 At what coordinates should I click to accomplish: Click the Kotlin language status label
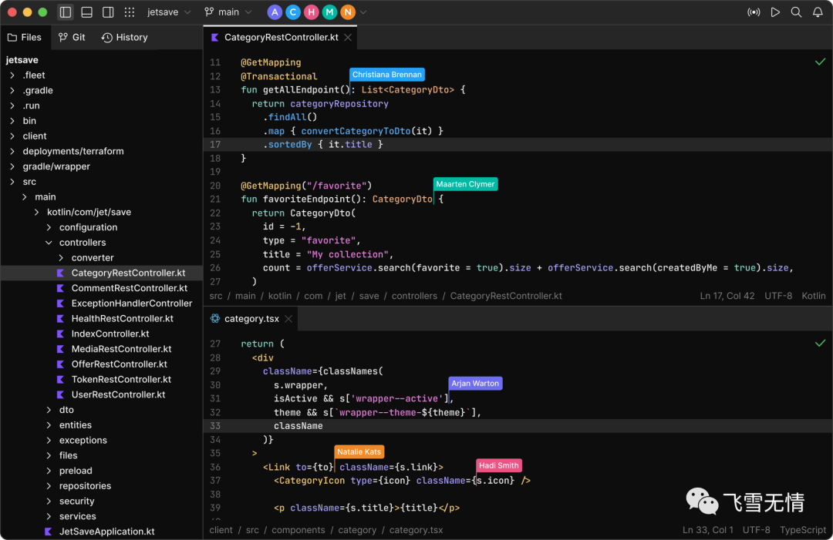(814, 296)
